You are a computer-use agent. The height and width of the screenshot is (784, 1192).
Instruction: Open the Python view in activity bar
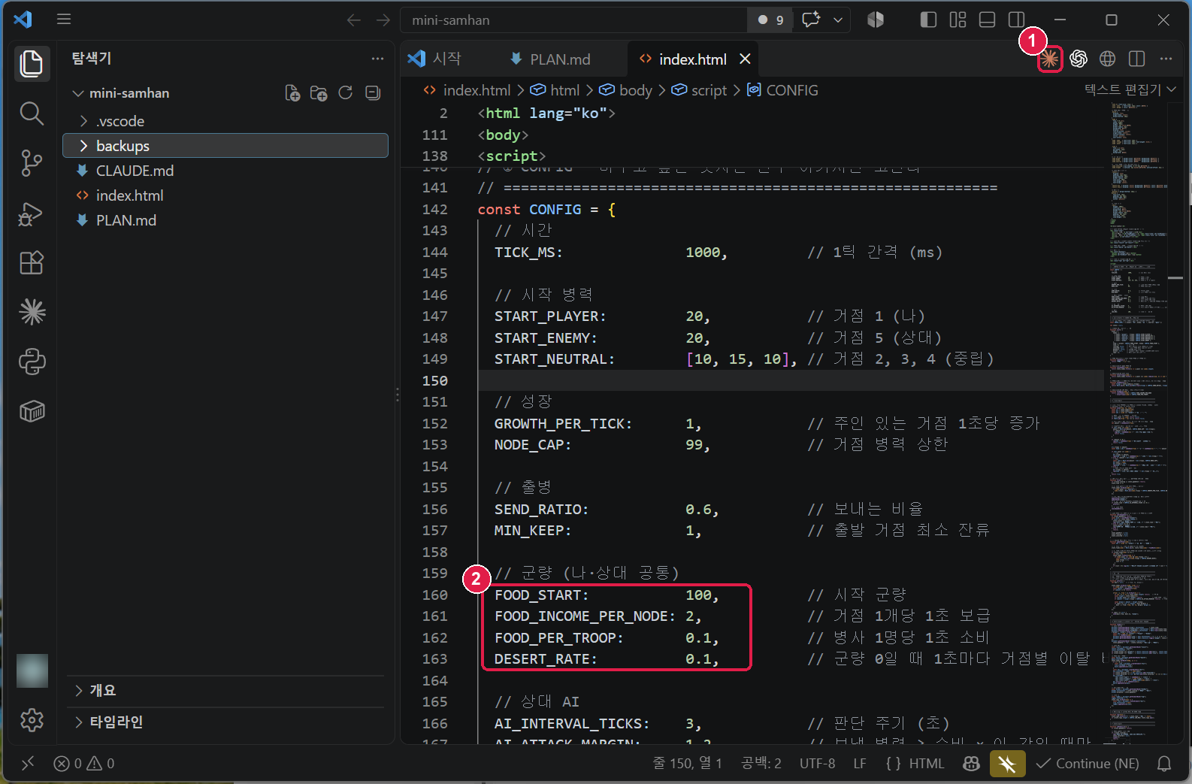tap(32, 362)
